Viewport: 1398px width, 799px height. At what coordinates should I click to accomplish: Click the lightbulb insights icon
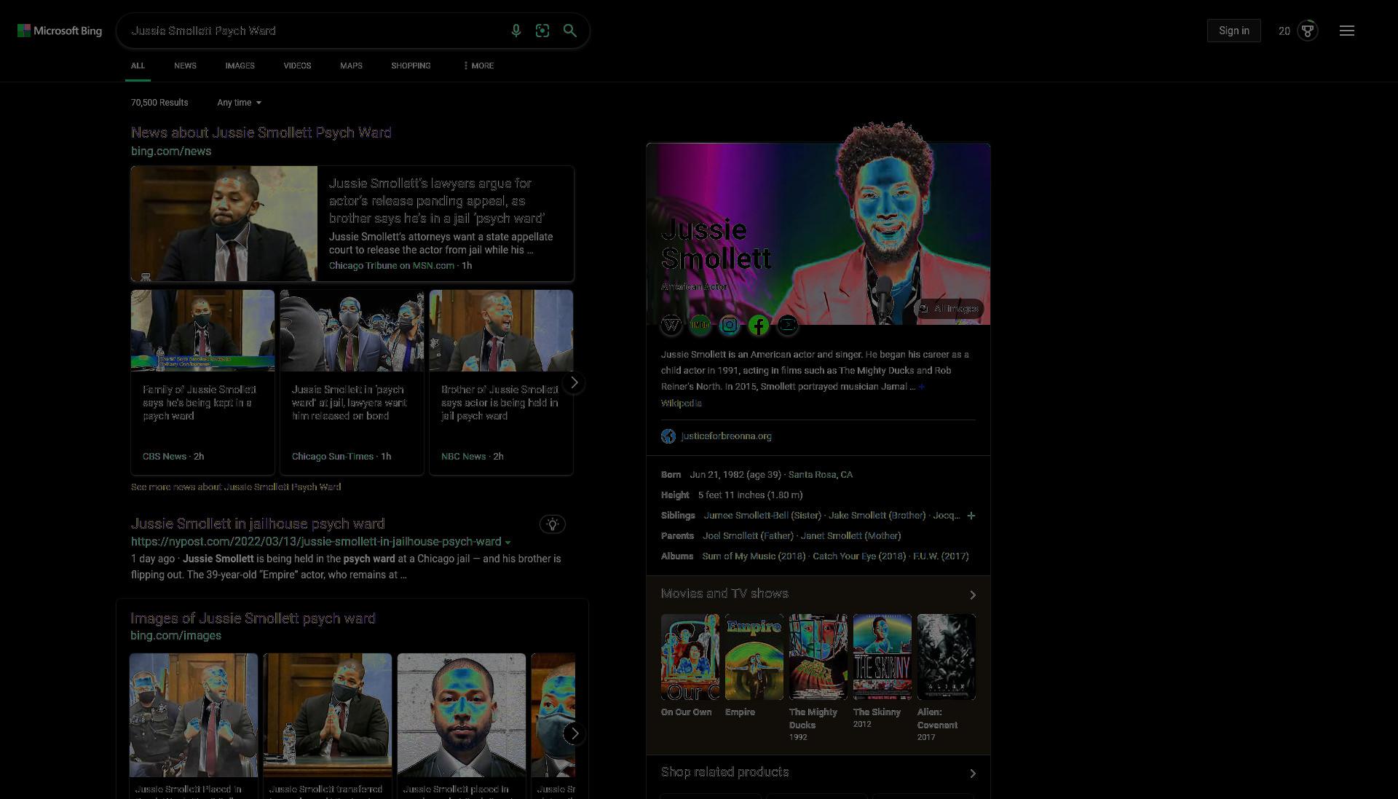pos(553,524)
